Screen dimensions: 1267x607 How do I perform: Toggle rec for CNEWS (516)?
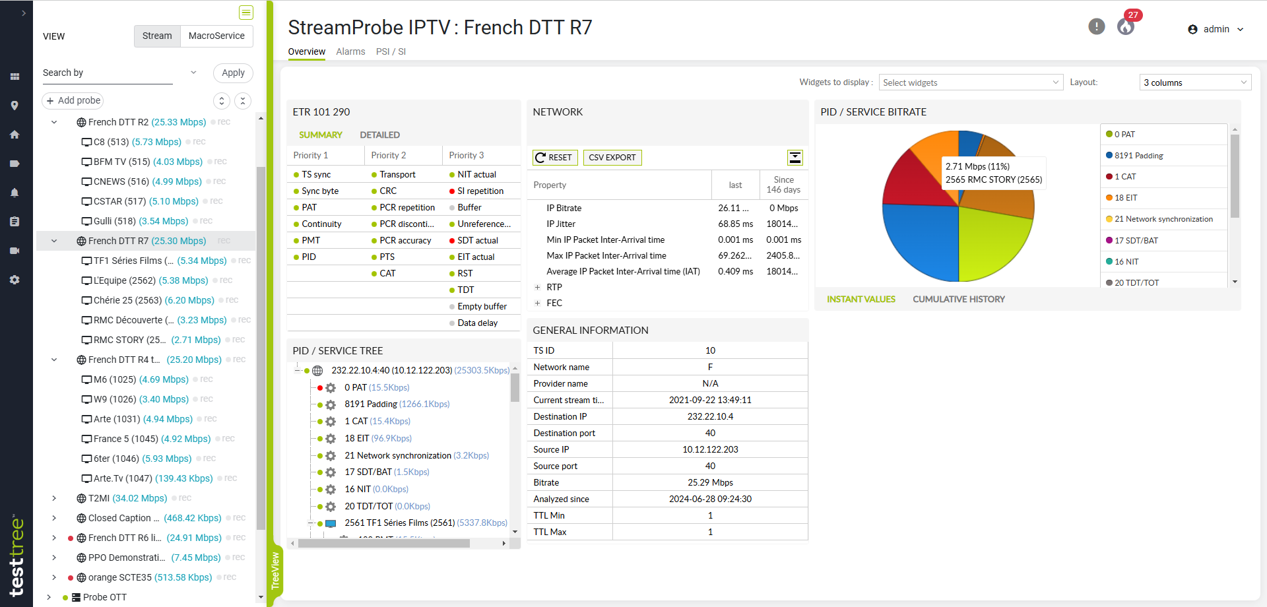coord(216,181)
